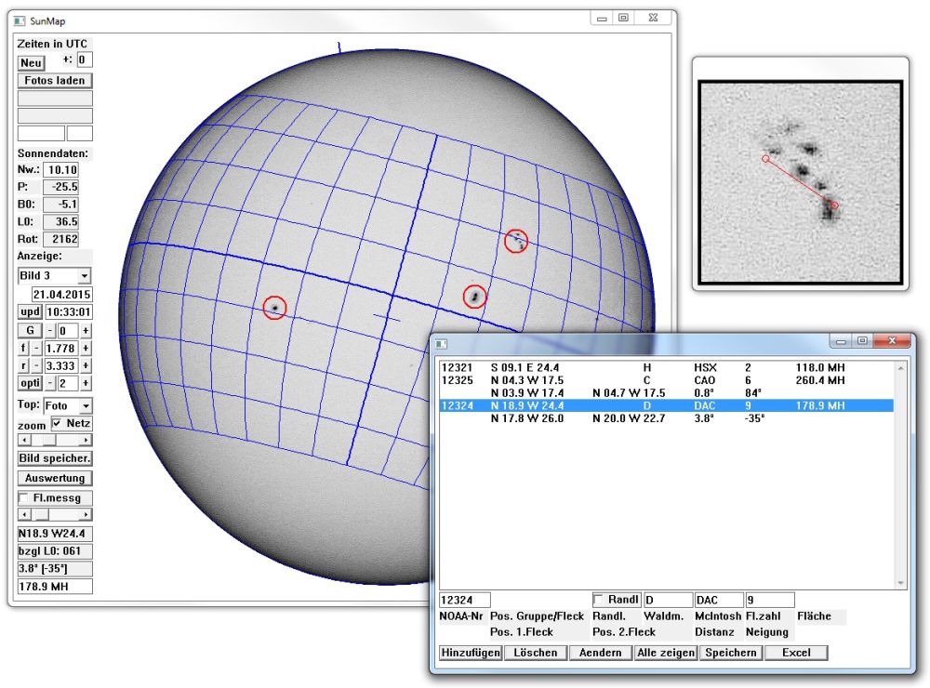Decrease the r value with its minus stepper

35,364
